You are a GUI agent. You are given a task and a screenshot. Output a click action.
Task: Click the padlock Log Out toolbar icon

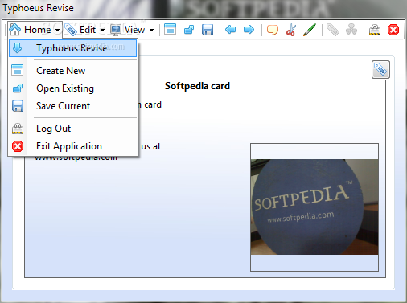(x=375, y=30)
